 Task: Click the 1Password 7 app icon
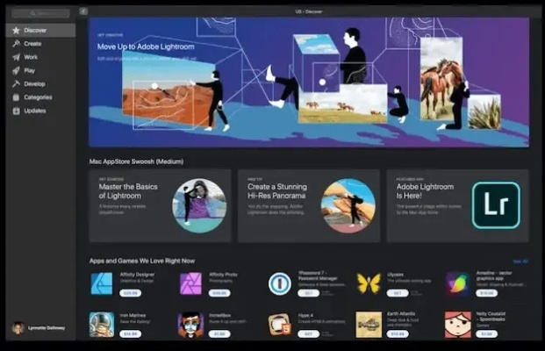coord(279,283)
